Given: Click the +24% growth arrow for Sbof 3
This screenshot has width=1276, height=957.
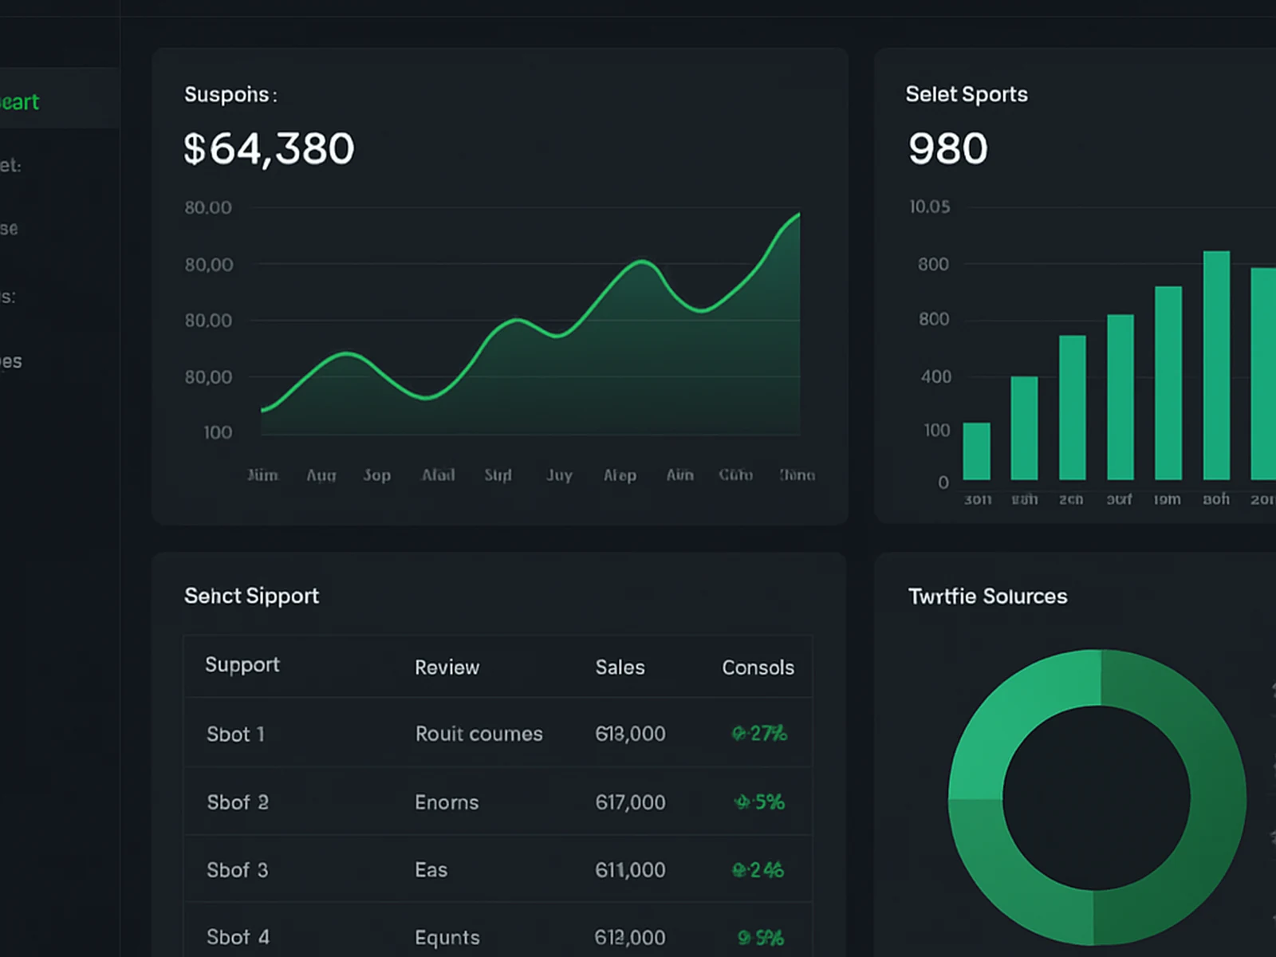Looking at the screenshot, I should 756,870.
